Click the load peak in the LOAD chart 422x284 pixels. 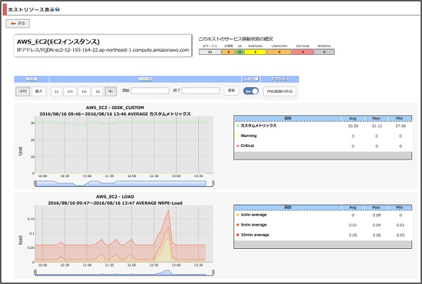pos(169,211)
